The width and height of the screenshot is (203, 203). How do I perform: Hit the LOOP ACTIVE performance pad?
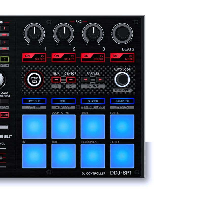tap(63, 127)
